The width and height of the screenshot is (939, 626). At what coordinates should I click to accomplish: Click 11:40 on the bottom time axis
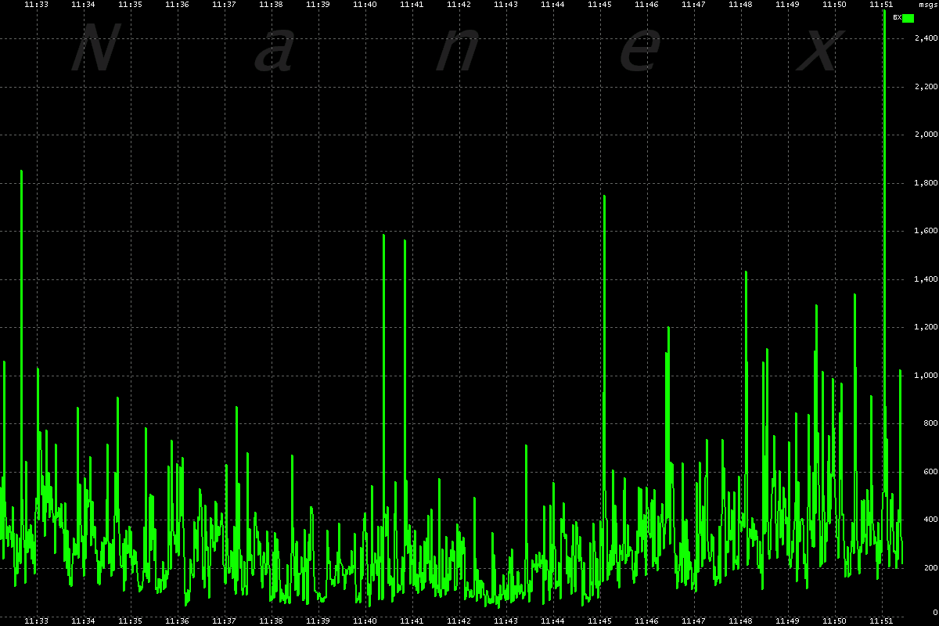coord(365,621)
